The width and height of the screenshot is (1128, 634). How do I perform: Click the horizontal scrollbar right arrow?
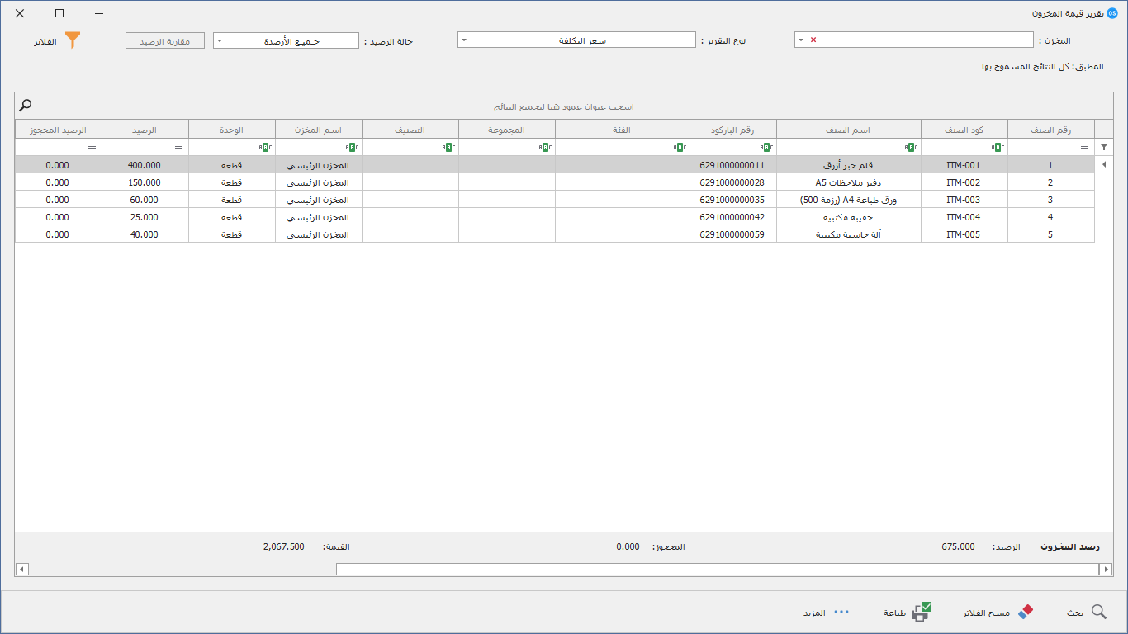(x=1105, y=570)
